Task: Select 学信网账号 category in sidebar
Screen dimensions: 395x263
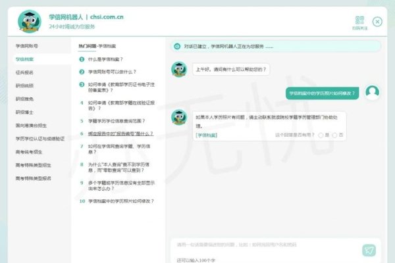Action: click(27, 46)
